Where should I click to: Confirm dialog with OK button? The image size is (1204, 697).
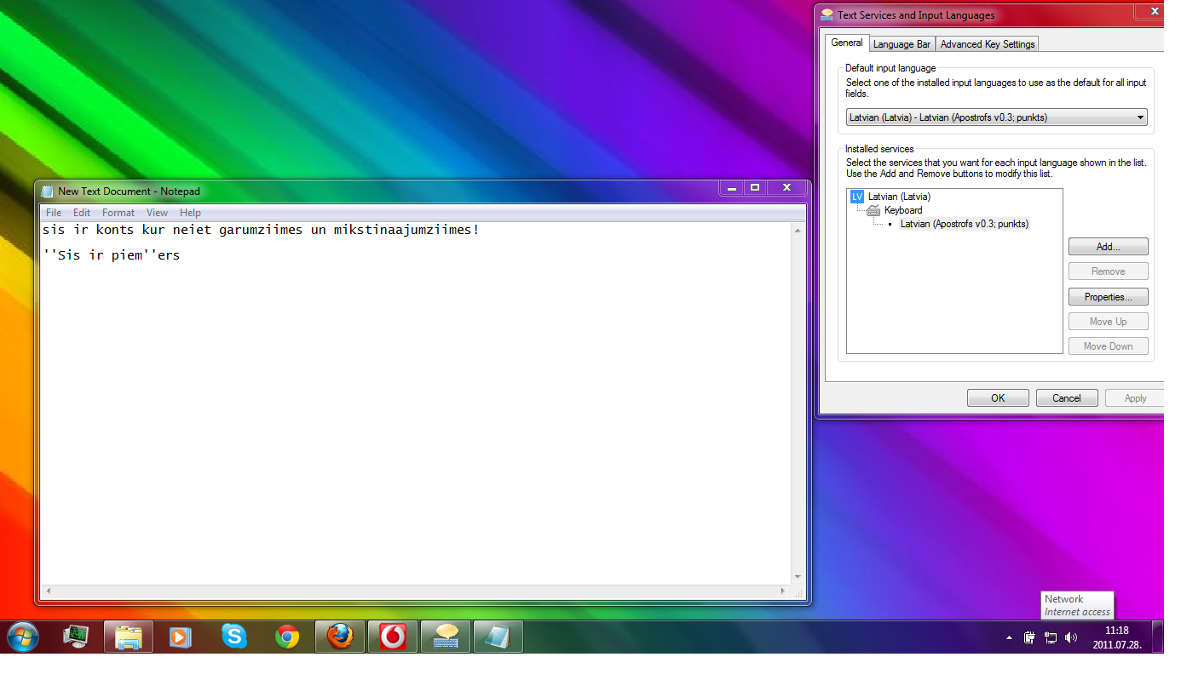coord(998,398)
